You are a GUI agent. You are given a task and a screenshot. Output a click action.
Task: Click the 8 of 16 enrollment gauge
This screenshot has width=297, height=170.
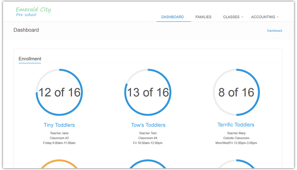pyautogui.click(x=236, y=92)
